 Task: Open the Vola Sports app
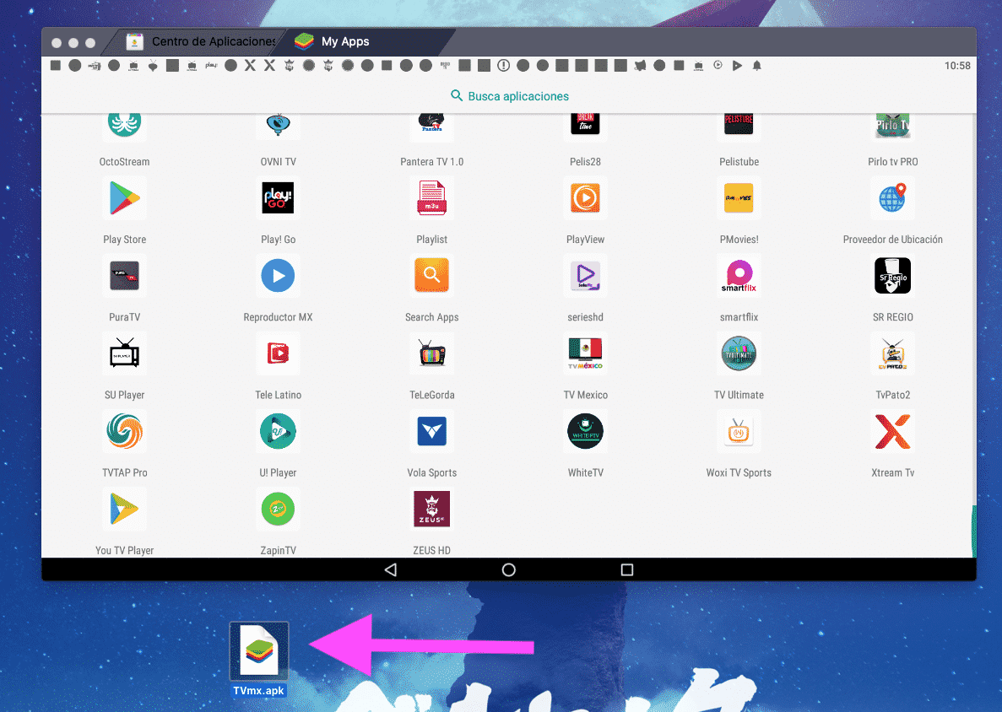click(x=431, y=432)
